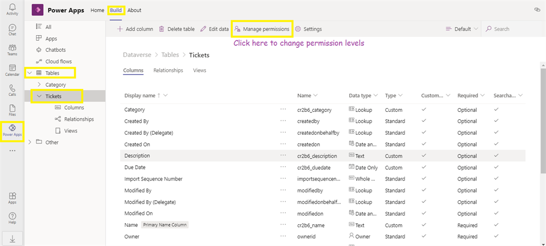Click the Manage permissions button
Viewport: 546px width, 246px height.
coord(261,29)
